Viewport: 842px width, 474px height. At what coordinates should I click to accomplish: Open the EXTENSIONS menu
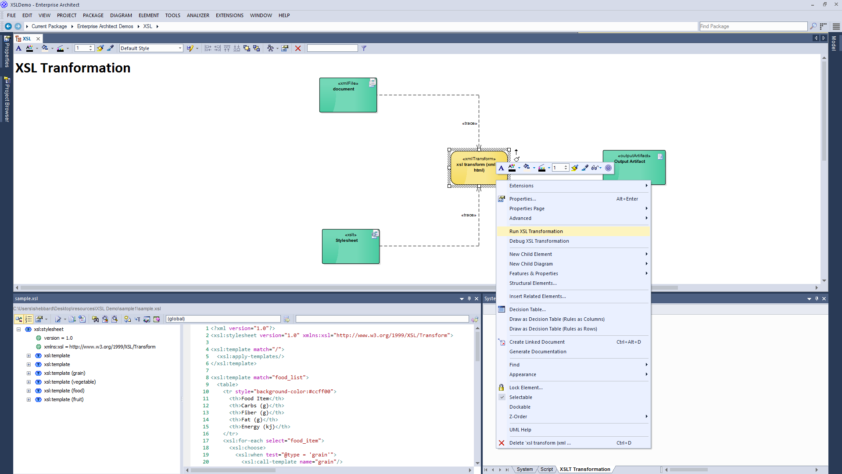coord(229,15)
